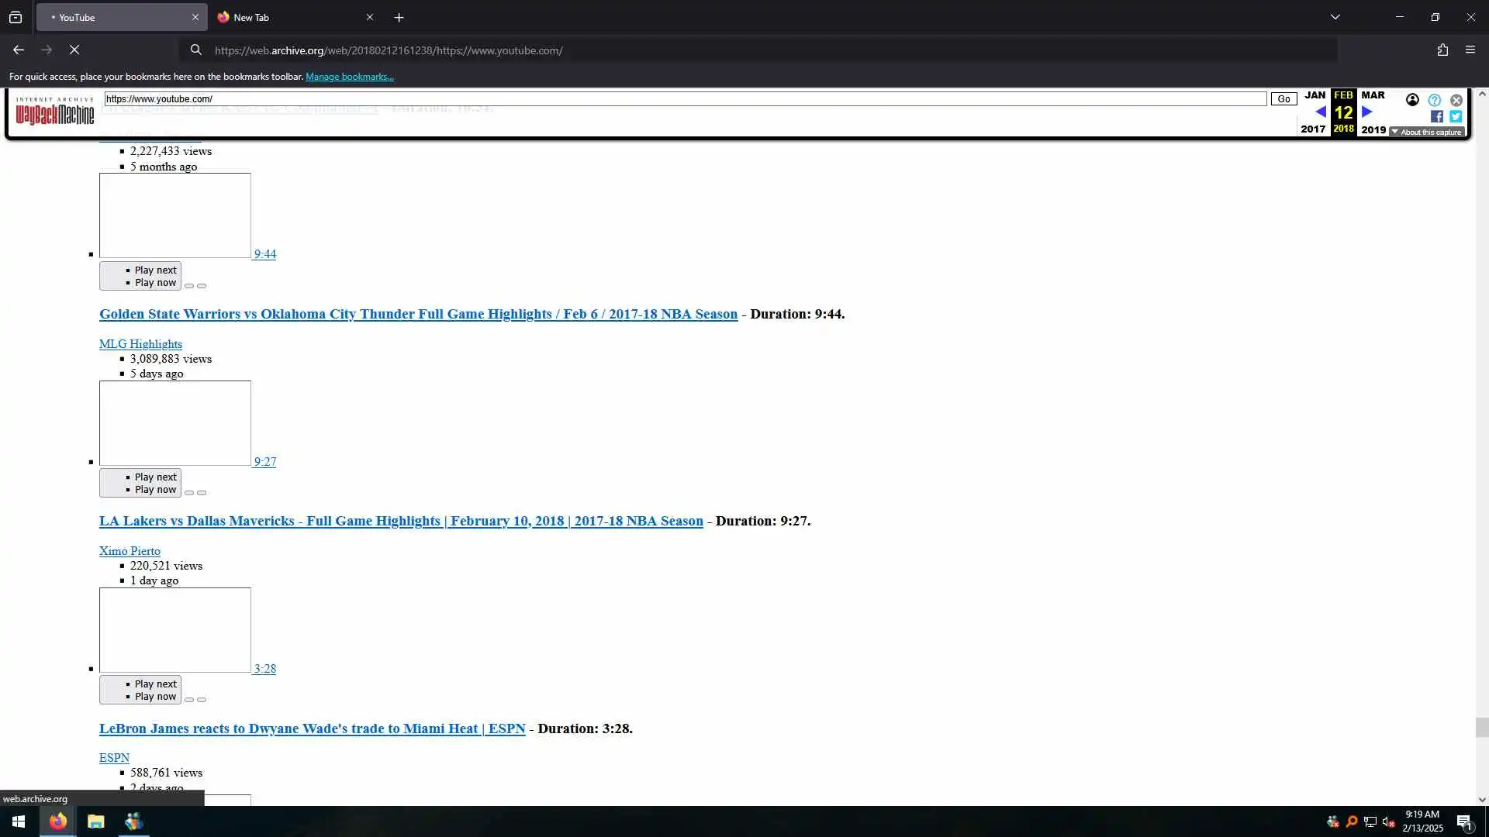Close the Wayback Machine toolbar
The height and width of the screenshot is (837, 1489).
(1456, 100)
